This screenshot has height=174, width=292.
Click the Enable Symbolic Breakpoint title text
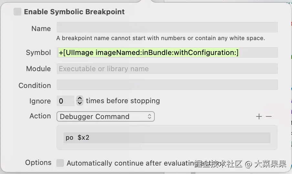(x=74, y=12)
